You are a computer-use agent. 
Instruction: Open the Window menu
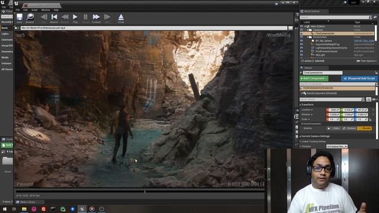46,10
